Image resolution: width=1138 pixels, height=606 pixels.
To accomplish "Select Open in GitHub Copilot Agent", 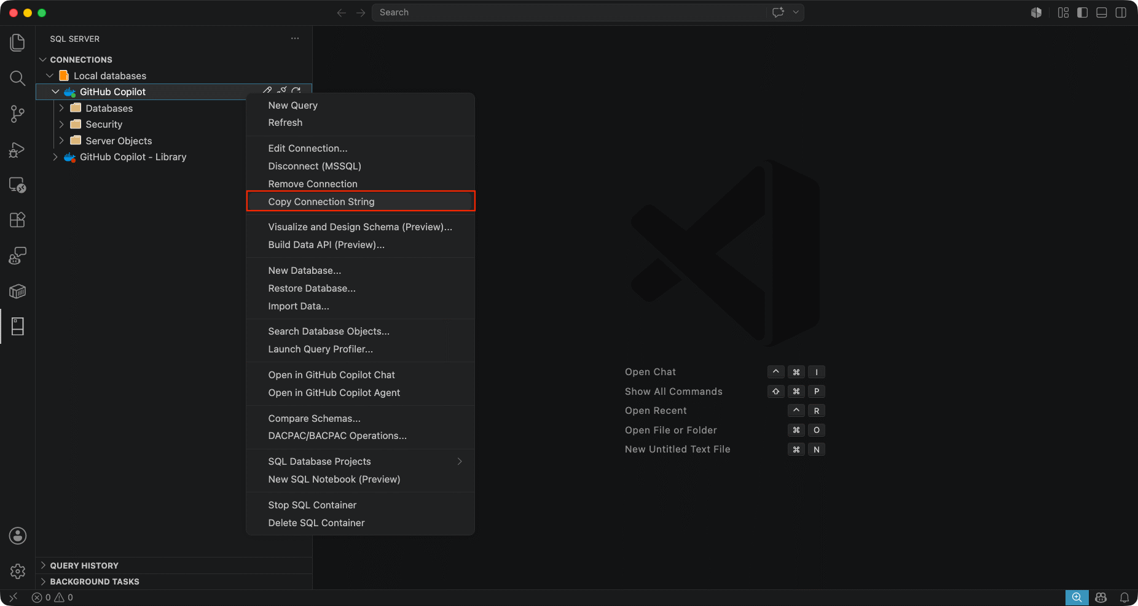I will tap(361, 393).
